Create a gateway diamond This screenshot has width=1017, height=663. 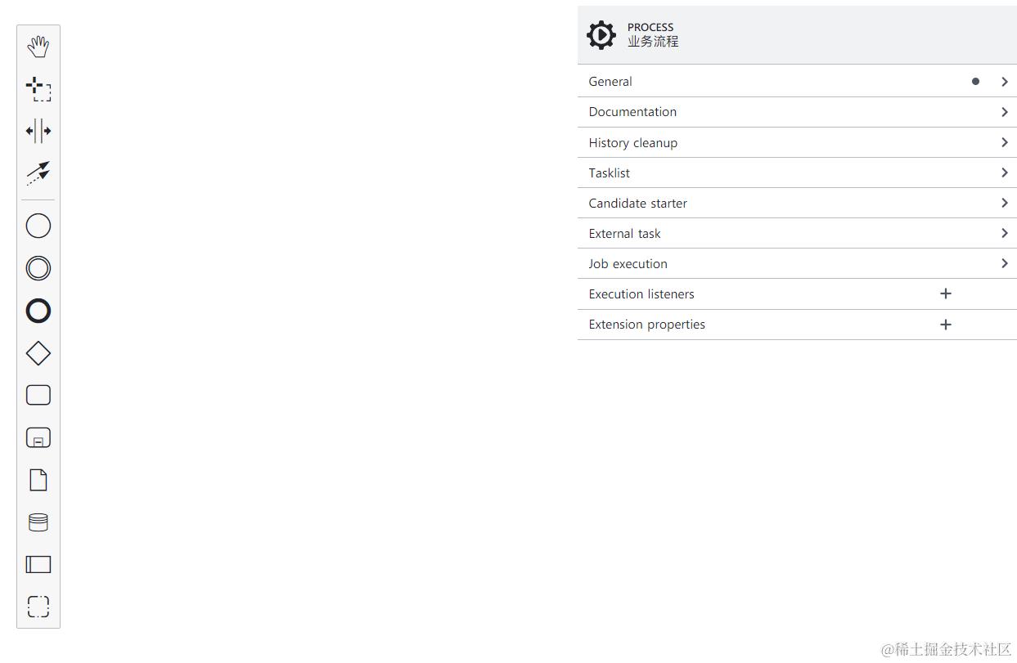[38, 353]
